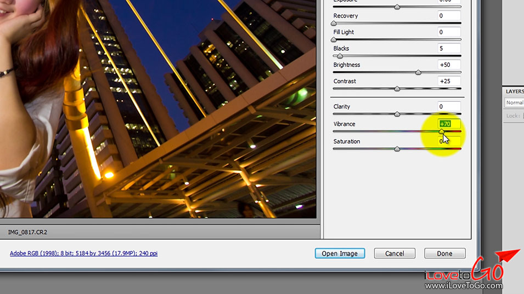Image resolution: width=524 pixels, height=294 pixels.
Task: Click the Done button
Action: 444,253
